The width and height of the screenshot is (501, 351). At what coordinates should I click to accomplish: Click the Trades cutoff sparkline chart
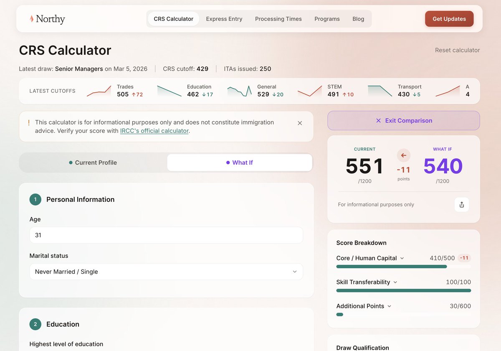[x=99, y=91]
